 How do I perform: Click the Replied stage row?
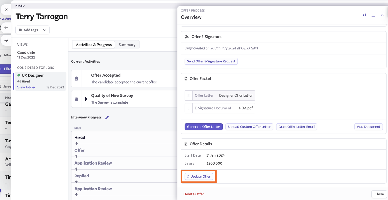pyautogui.click(x=124, y=176)
